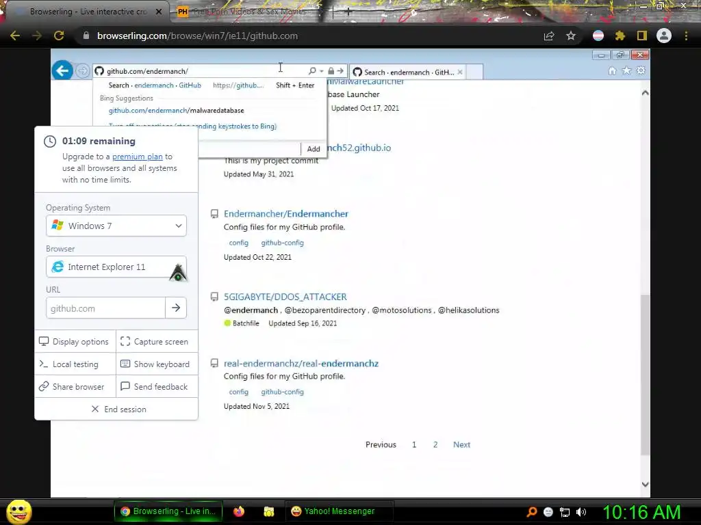
Task: Open real-endermanchz/real-endermanchz repository link
Action: pyautogui.click(x=301, y=364)
